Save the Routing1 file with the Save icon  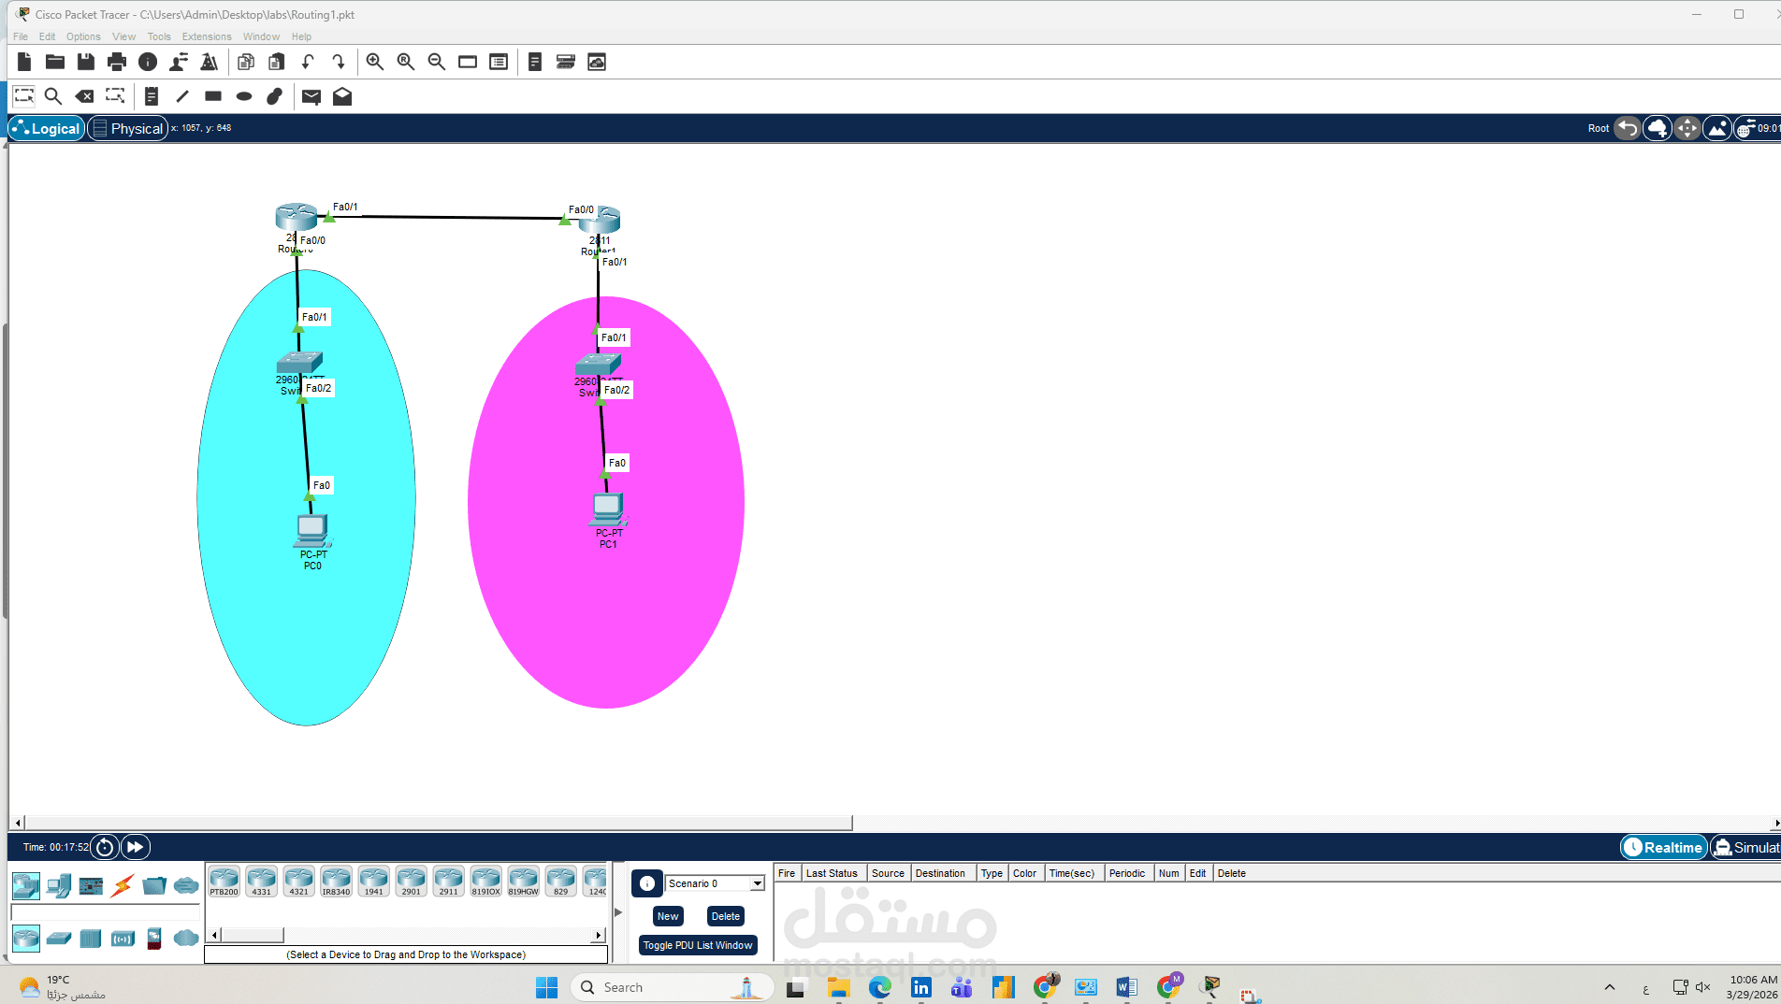tap(85, 62)
